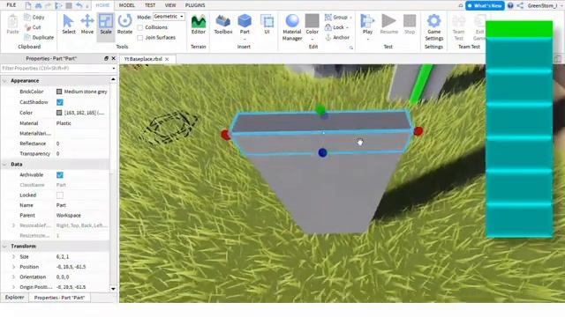Viewport: 565px width, 317px height.
Task: Open the Mode Geometric dropdown
Action: pyautogui.click(x=169, y=17)
